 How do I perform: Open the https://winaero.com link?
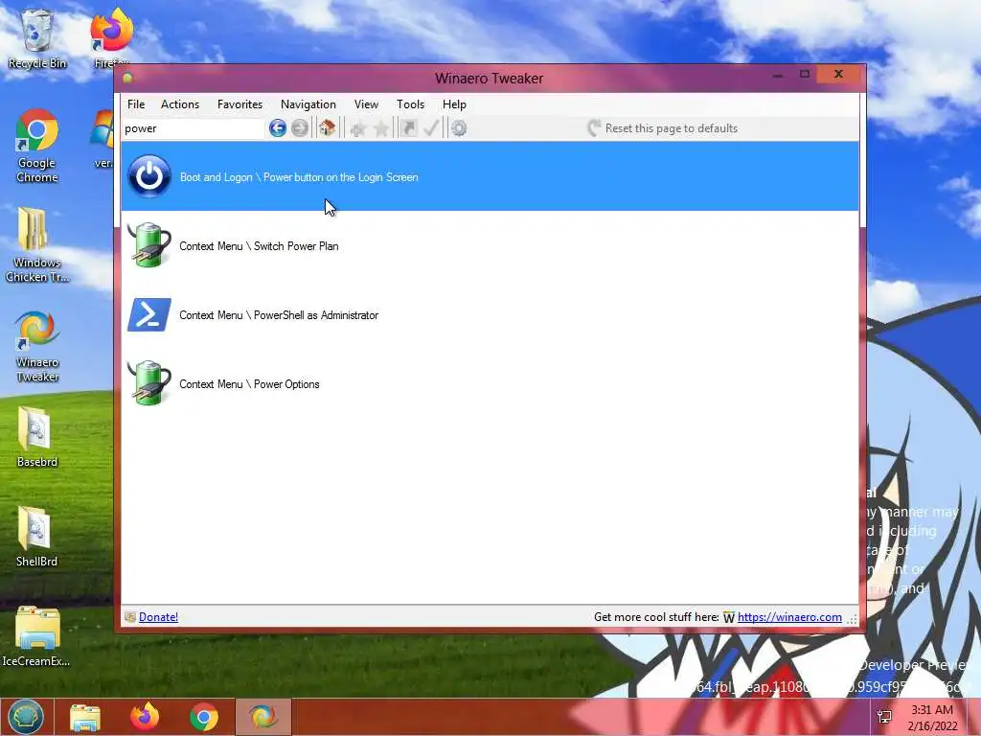point(789,617)
